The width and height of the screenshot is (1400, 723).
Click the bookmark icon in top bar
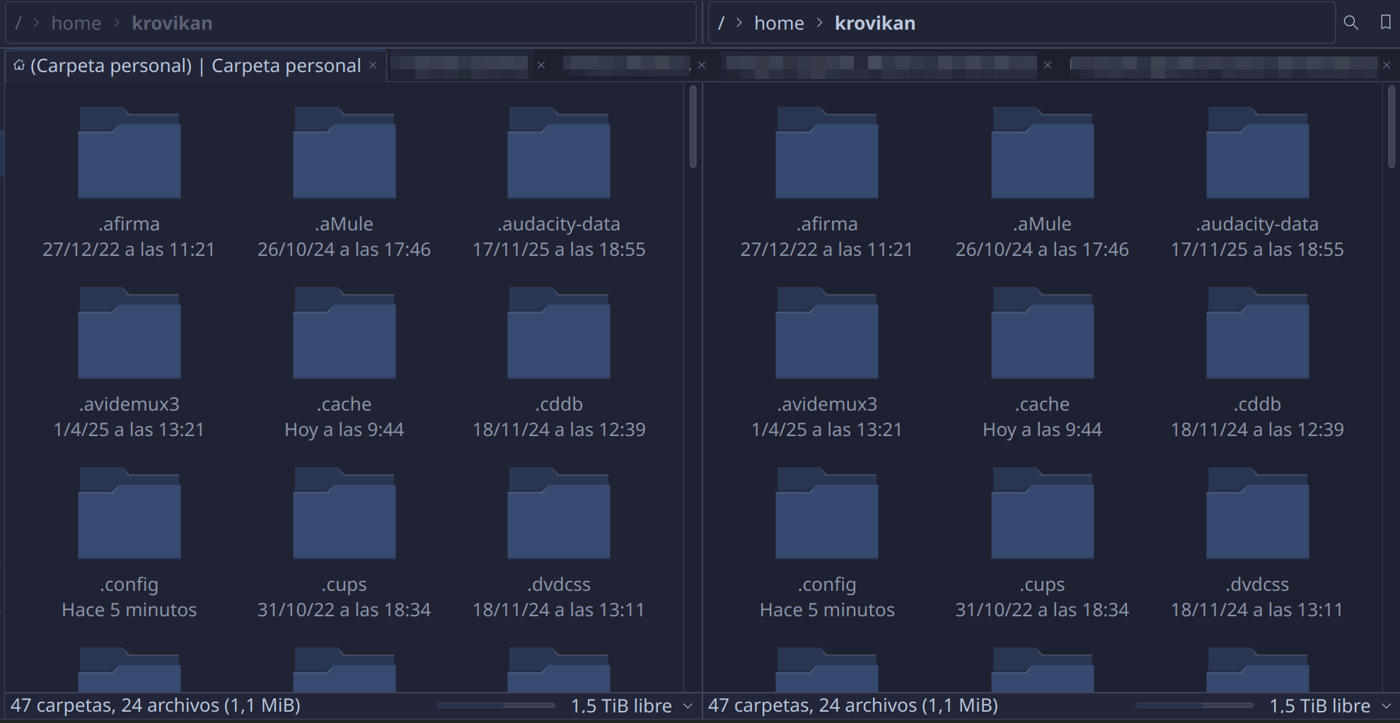(x=1385, y=23)
